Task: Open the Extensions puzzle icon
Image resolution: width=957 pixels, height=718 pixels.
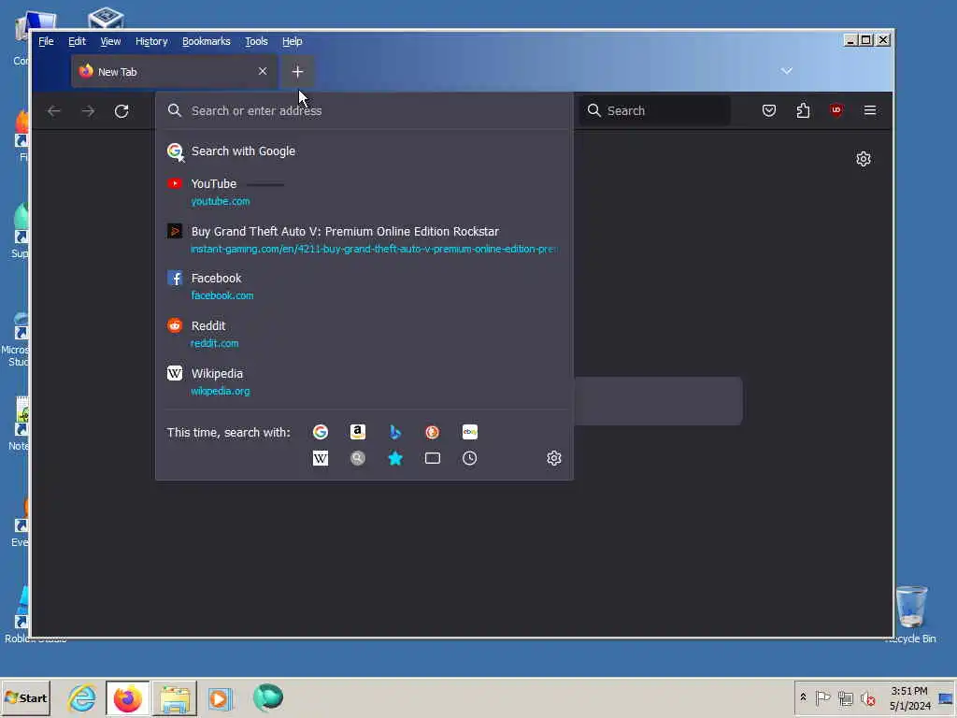Action: point(803,110)
